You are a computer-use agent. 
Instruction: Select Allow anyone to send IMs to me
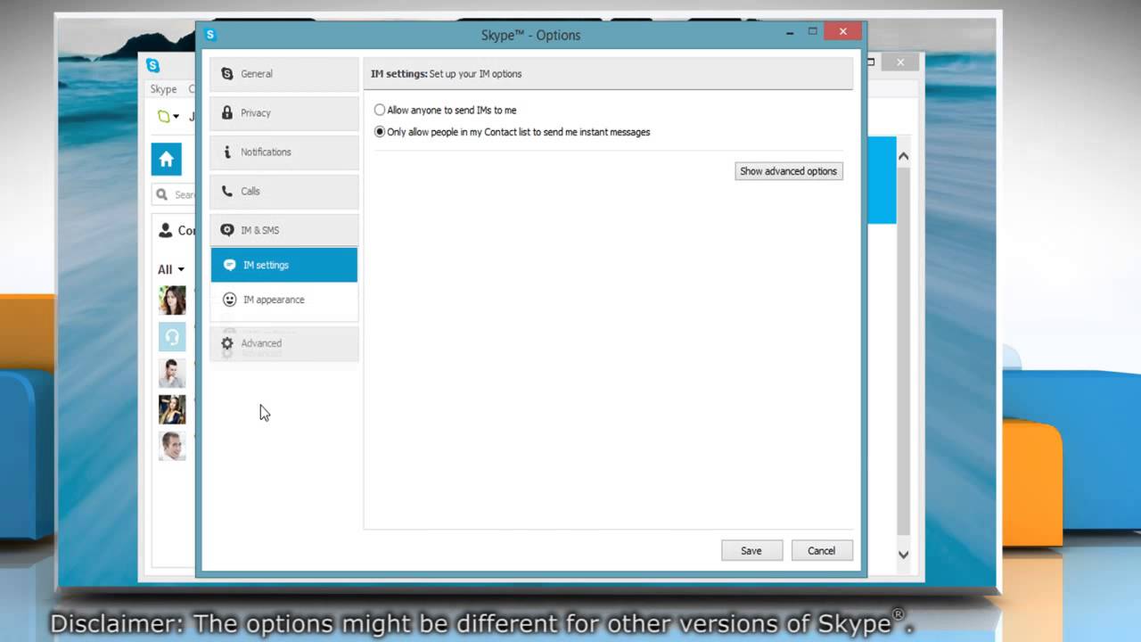446,111
